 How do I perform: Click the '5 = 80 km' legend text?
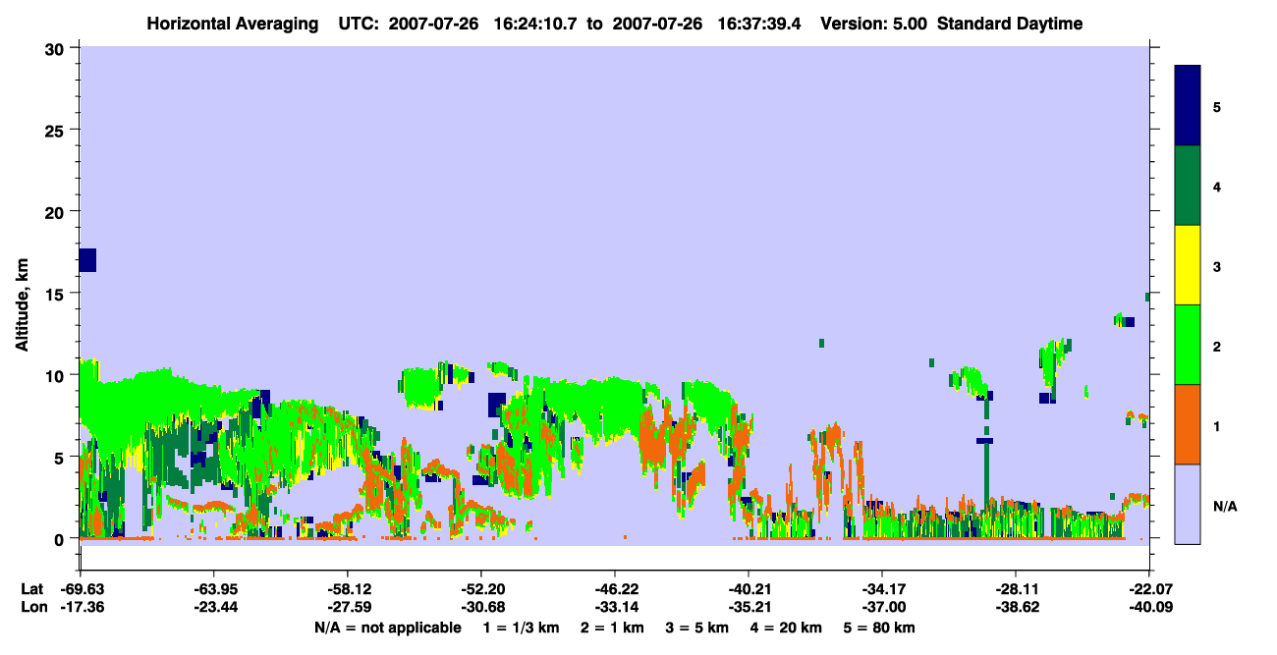click(881, 628)
